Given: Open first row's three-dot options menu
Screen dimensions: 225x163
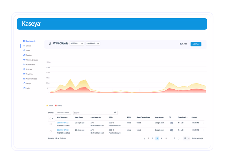Looking at the screenshot, I should [x=203, y=123].
